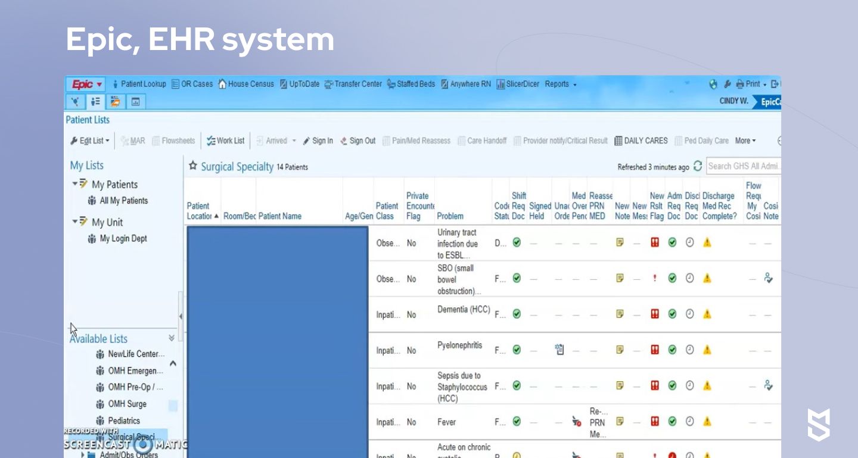Collapse the My Unit tree node
The image size is (858, 458).
click(x=74, y=221)
